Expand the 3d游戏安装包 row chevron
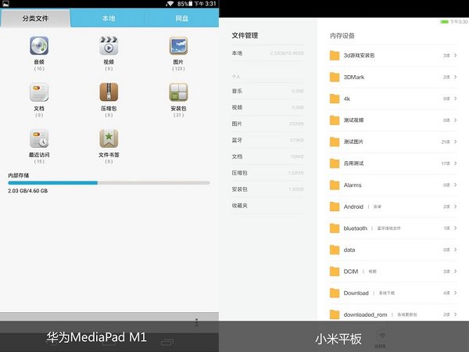 pyautogui.click(x=455, y=56)
